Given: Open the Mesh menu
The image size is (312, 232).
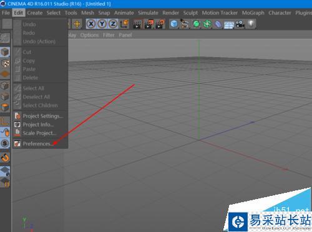Looking at the screenshot, I should tap(87, 13).
